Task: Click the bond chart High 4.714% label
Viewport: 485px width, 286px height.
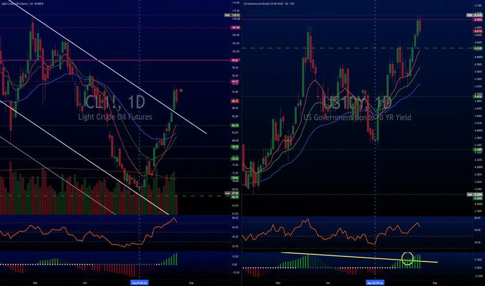Action: 475,15
